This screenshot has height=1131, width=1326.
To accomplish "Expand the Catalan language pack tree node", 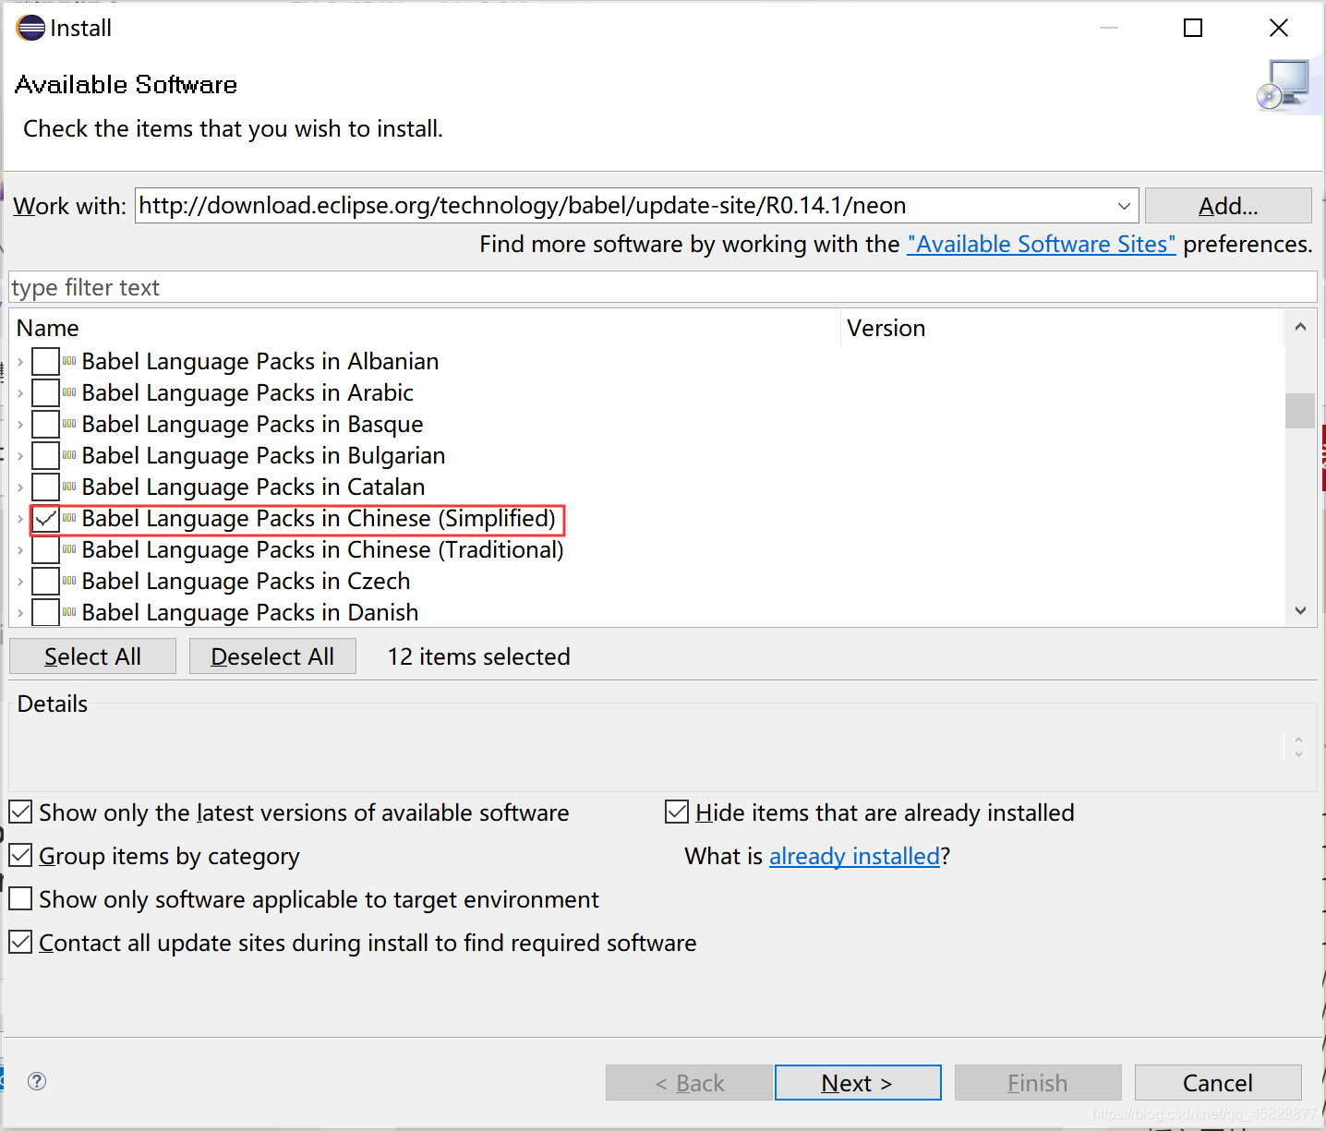I will (20, 487).
